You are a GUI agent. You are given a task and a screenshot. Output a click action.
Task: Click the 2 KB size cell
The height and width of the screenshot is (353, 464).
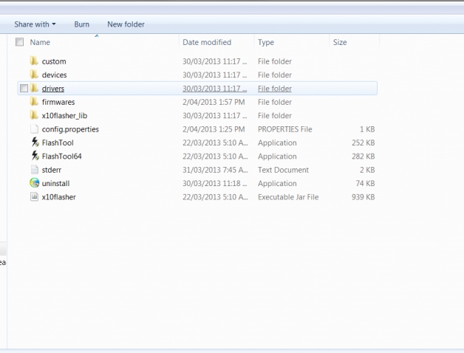click(x=367, y=170)
